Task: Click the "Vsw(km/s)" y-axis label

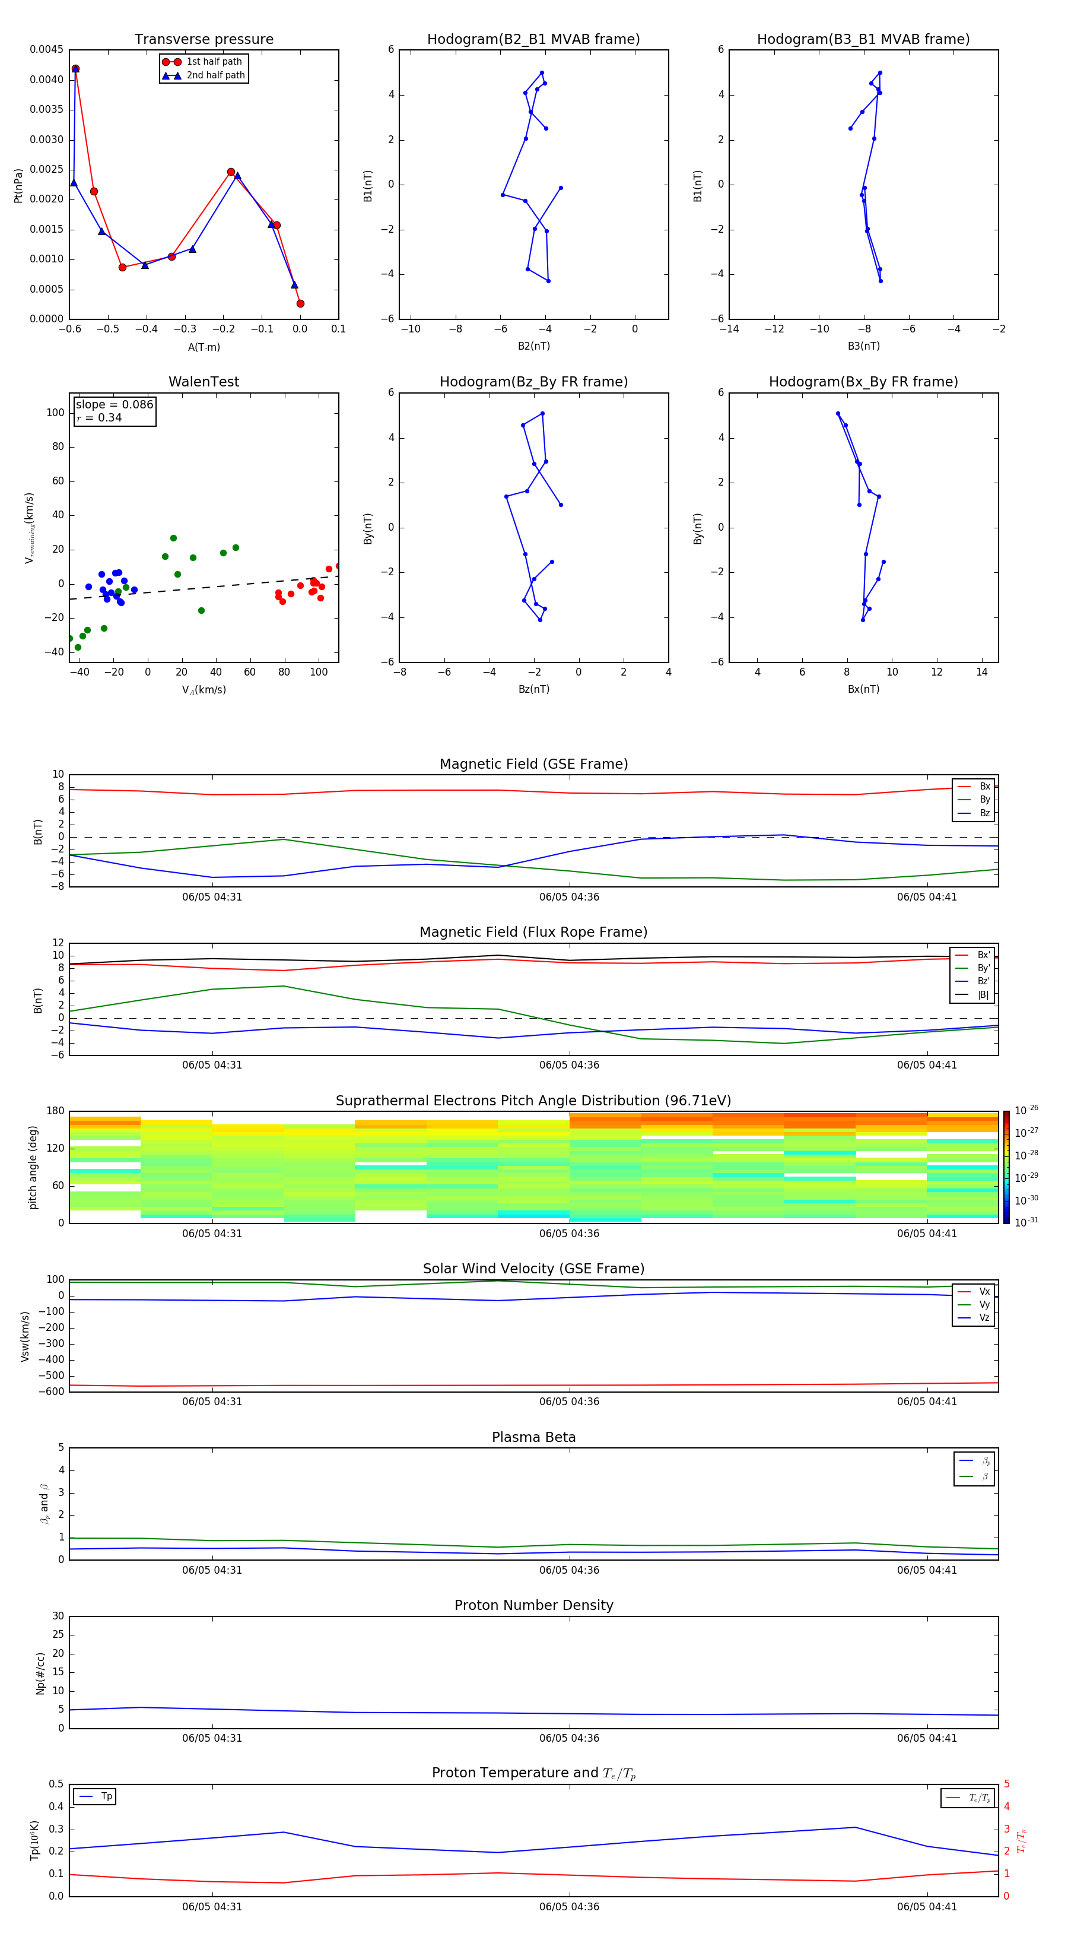Action: (x=25, y=1336)
